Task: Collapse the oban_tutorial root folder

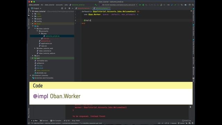Action: click(31, 11)
